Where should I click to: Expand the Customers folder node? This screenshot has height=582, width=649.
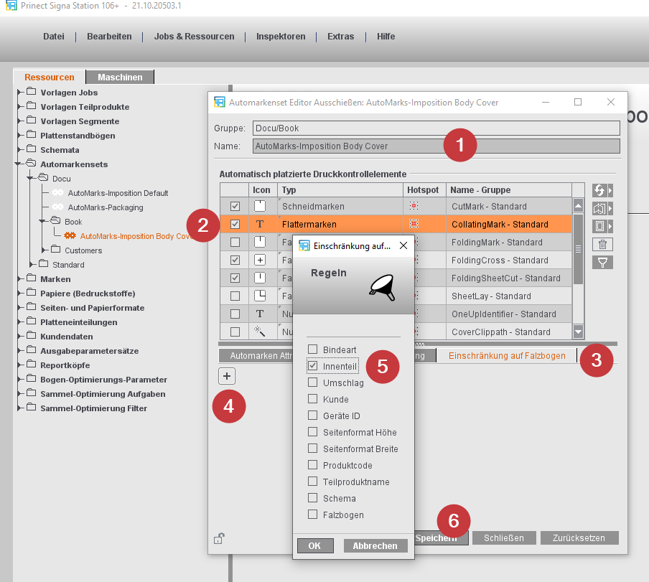[x=45, y=250]
